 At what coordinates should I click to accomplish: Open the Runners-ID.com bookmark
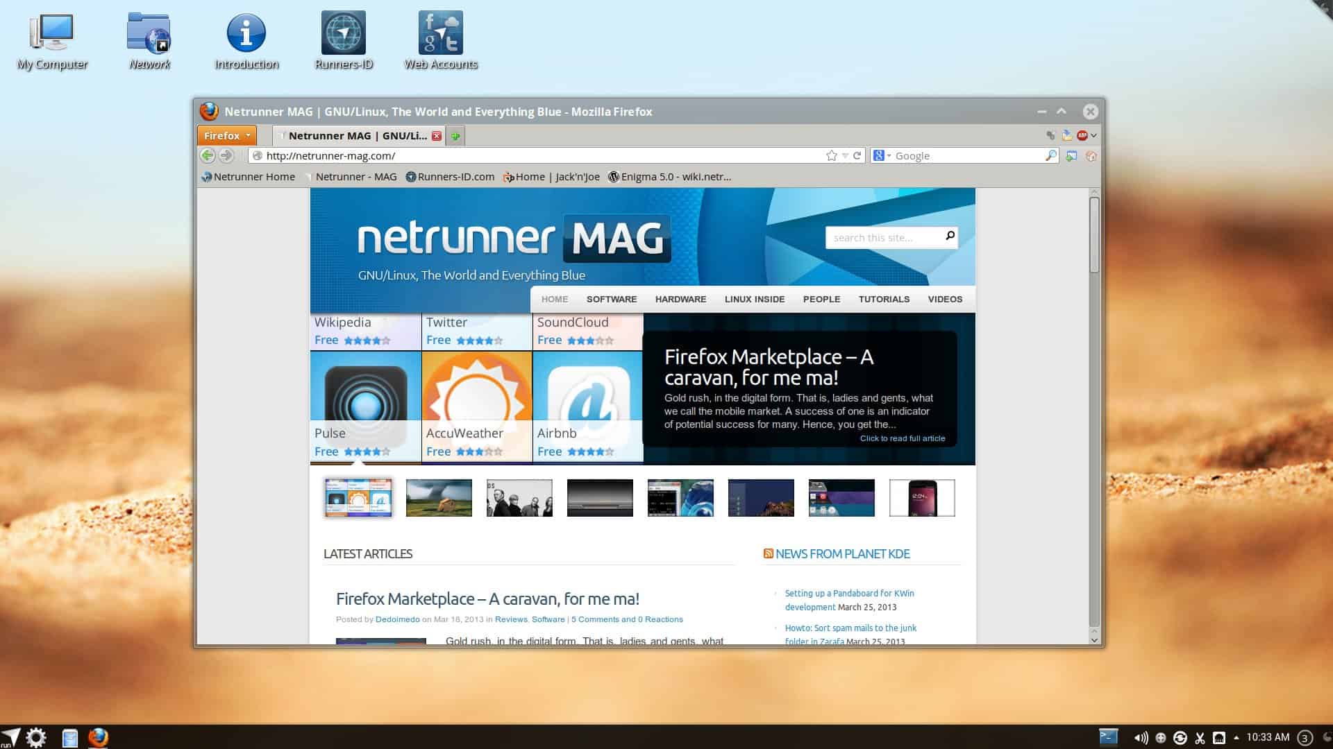point(451,177)
